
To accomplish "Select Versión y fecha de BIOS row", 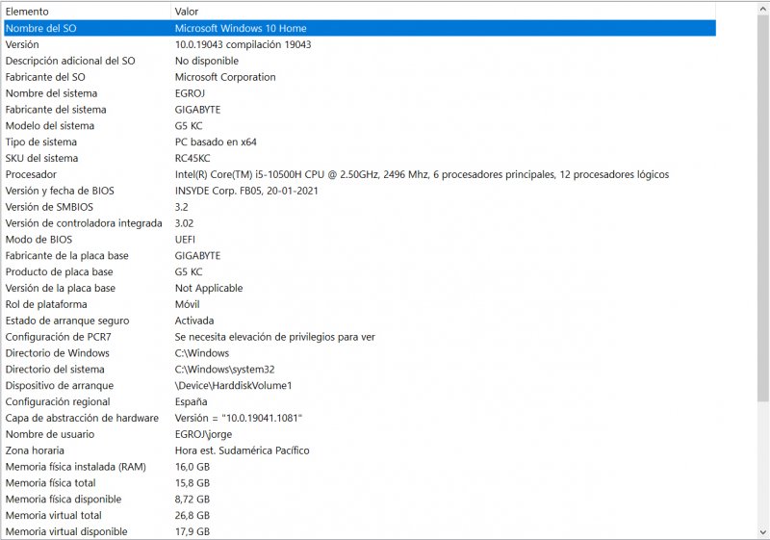I will 359,190.
